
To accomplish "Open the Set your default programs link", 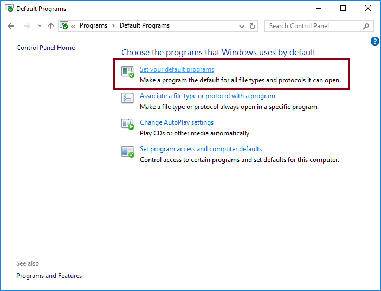I will (x=177, y=69).
